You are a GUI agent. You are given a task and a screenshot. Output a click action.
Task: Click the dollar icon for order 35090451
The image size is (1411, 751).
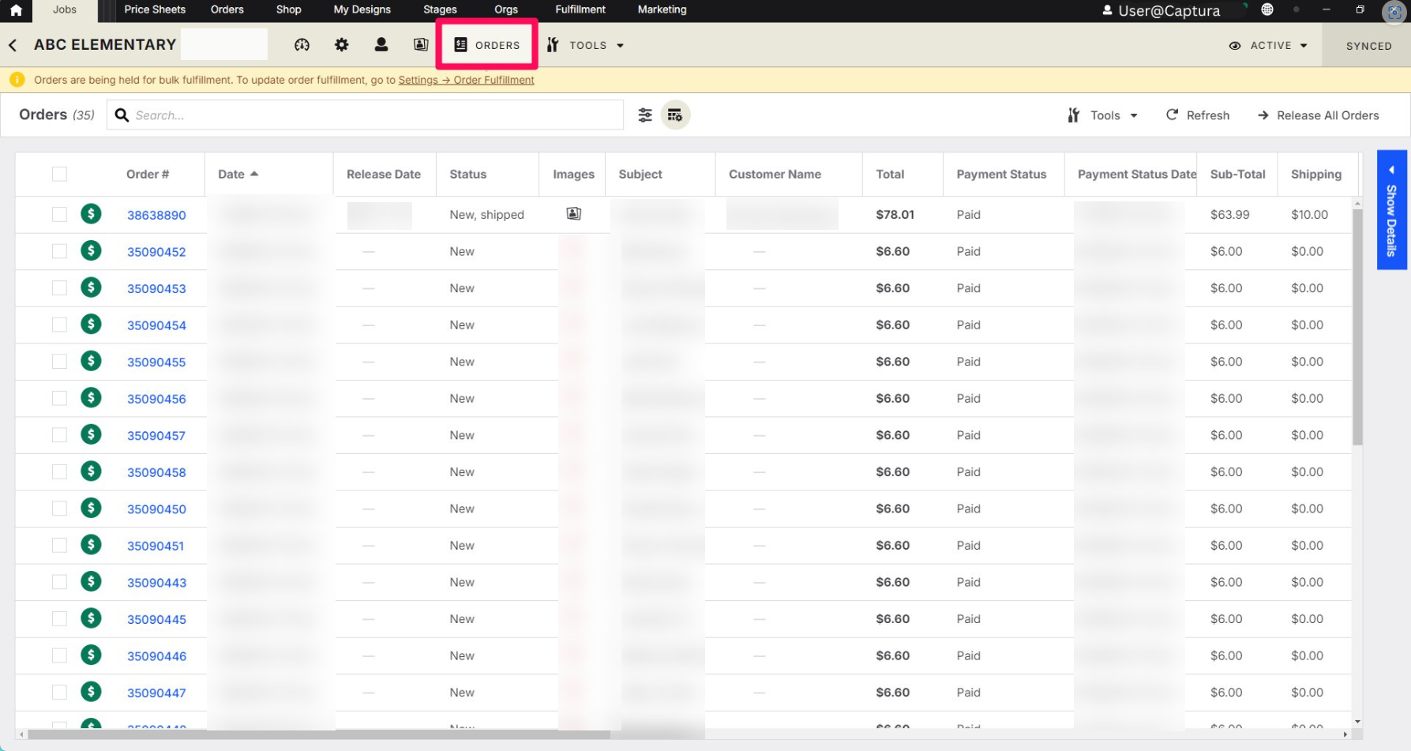[91, 545]
